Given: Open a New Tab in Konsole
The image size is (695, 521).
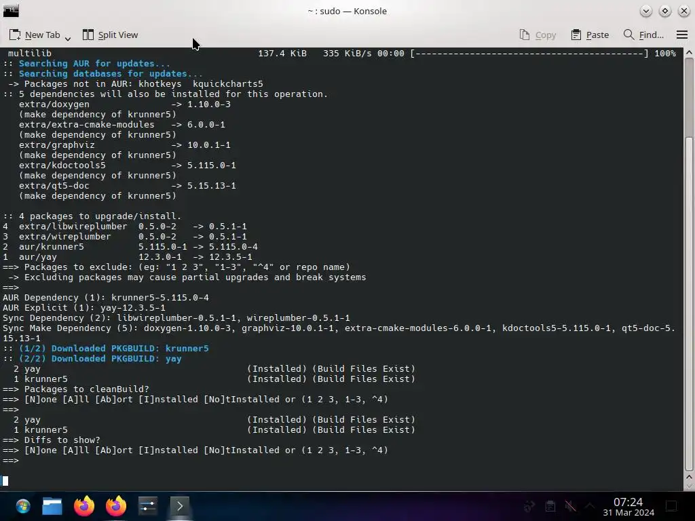Looking at the screenshot, I should (34, 35).
